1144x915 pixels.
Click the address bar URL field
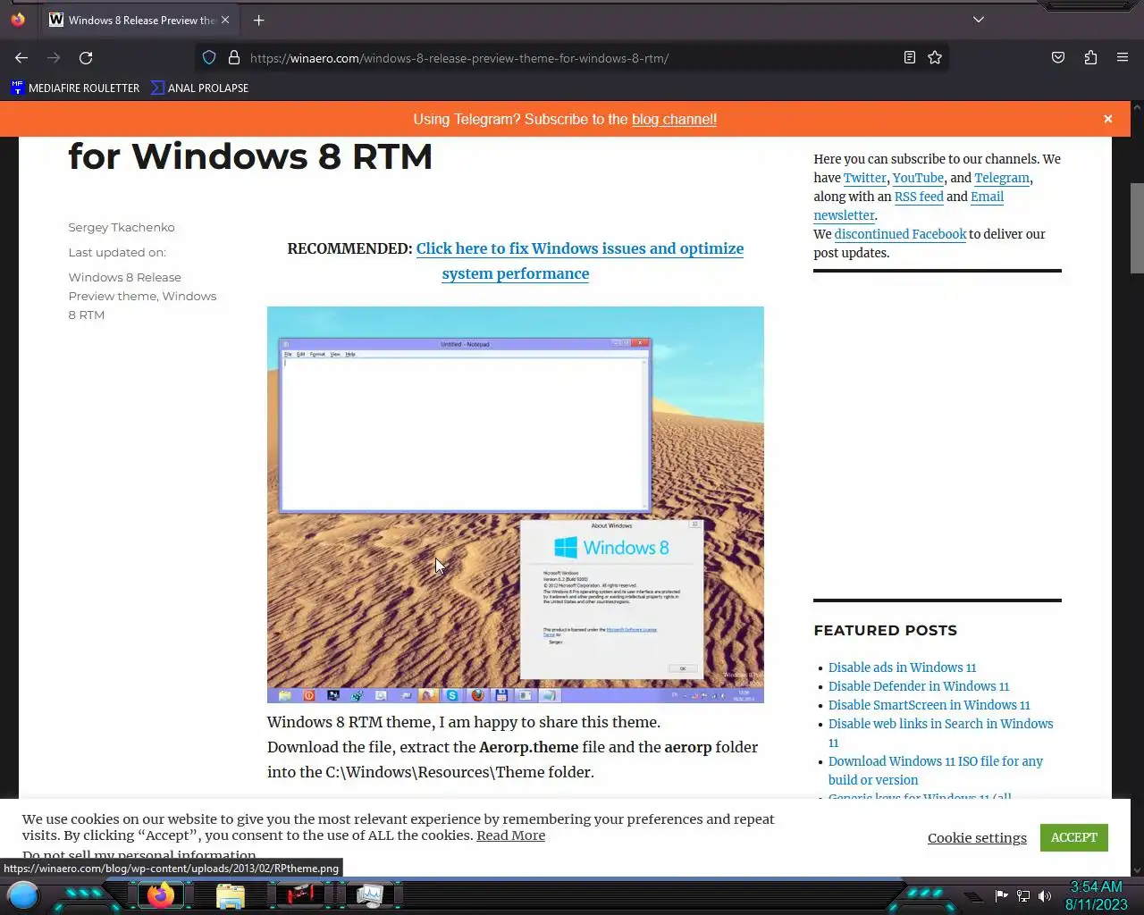tap(572, 58)
